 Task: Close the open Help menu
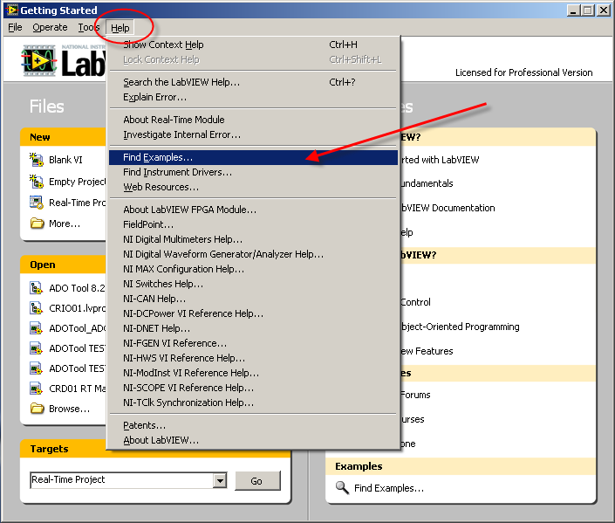click(120, 28)
